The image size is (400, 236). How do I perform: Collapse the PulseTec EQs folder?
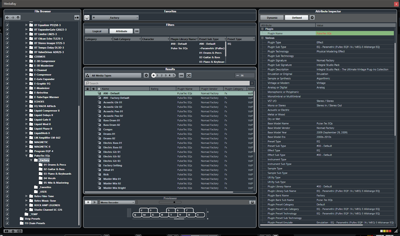(x=26, y=156)
